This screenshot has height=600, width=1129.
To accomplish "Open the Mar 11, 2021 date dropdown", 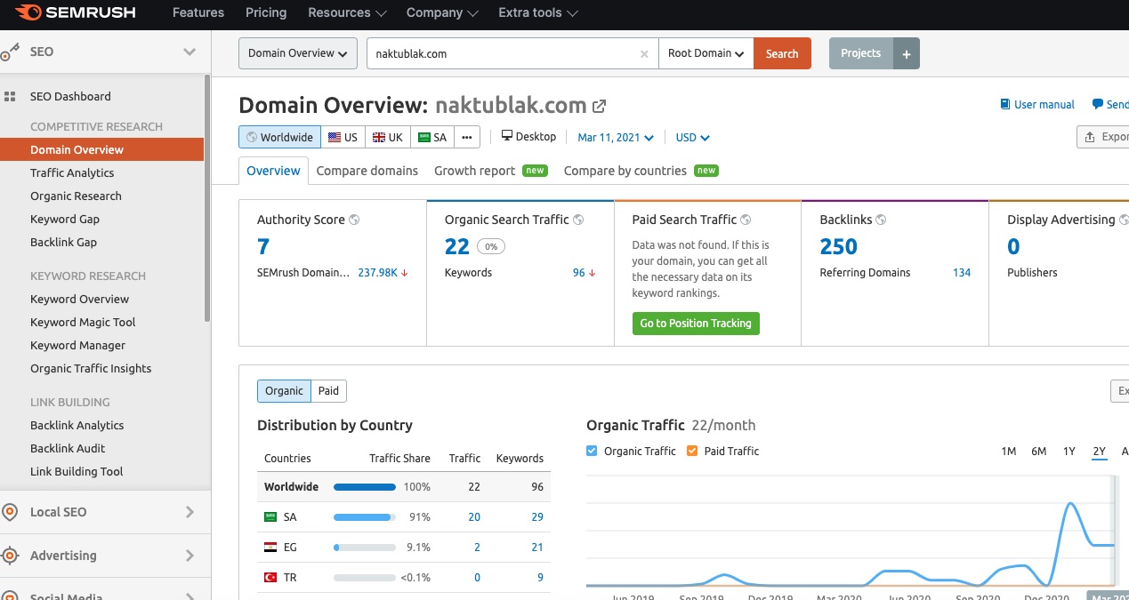I will [615, 138].
